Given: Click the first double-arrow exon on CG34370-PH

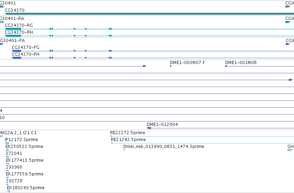Looking at the screenshot, I should pyautogui.click(x=51, y=58).
